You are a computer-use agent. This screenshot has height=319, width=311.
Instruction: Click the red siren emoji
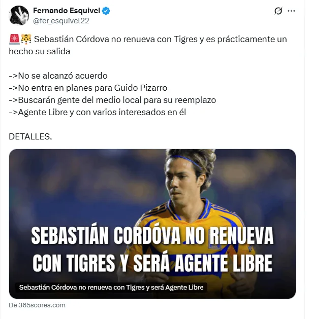pos(14,39)
